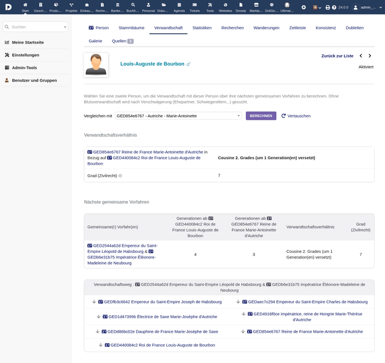
Task: Switch to the Konsistenz tab
Action: coord(326,28)
